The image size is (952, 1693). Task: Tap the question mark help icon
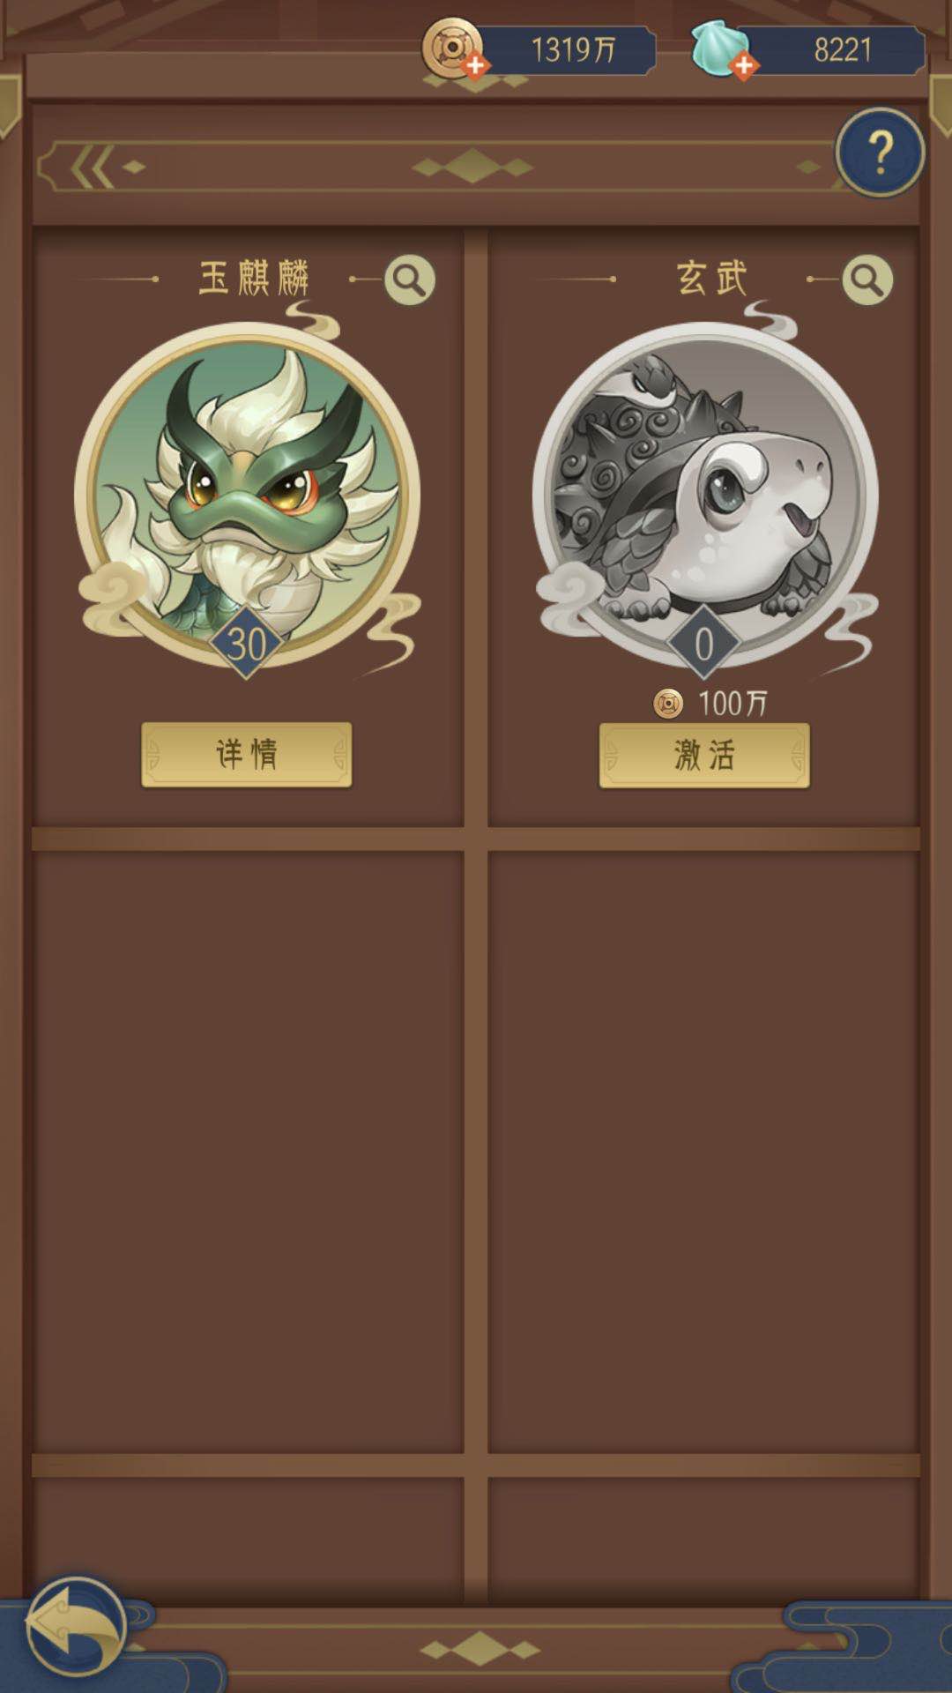(880, 153)
